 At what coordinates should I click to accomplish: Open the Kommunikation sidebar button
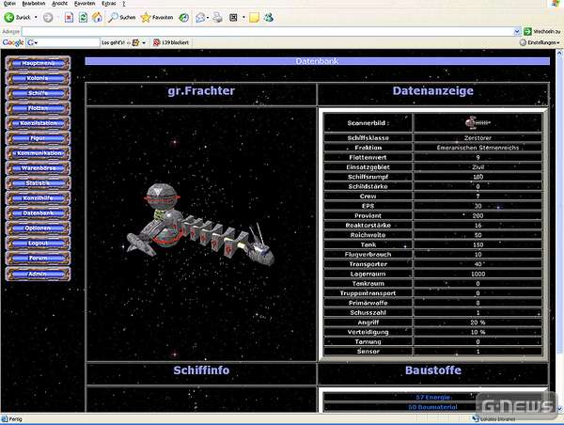pos(39,153)
